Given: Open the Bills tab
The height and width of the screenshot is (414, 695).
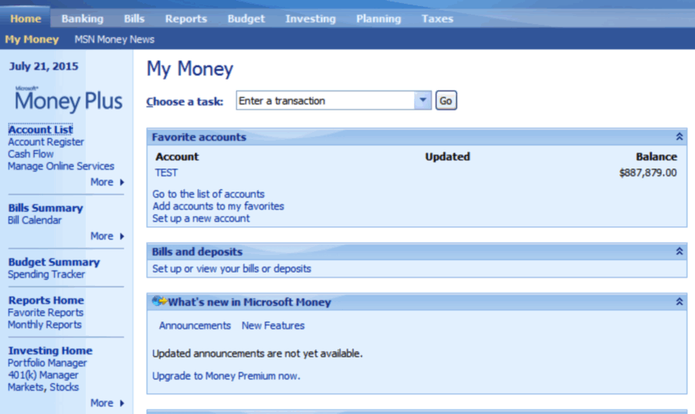Looking at the screenshot, I should [x=134, y=19].
